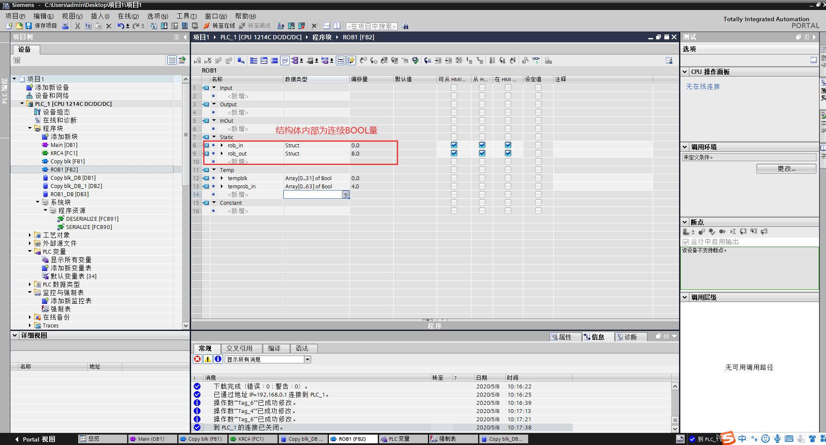Click the compile checkmark icon in block toolbar
The image size is (826, 445).
click(415, 60)
